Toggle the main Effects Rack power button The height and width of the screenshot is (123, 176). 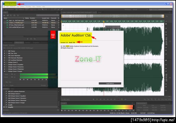4,86
